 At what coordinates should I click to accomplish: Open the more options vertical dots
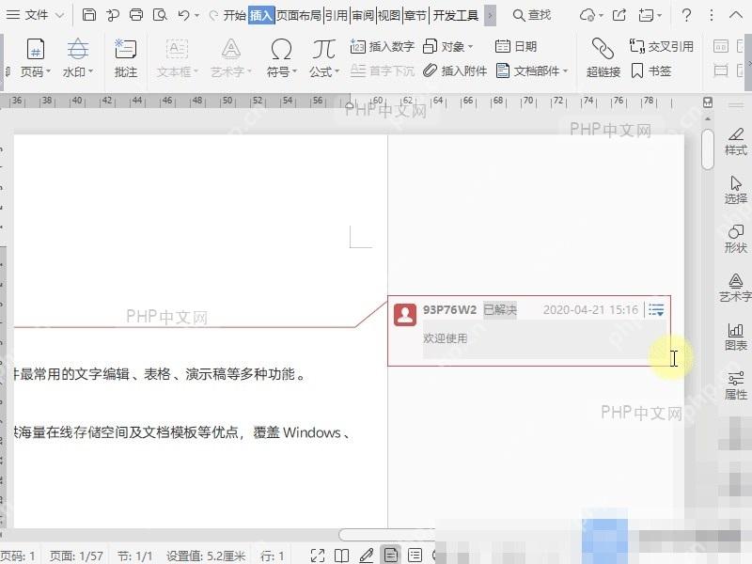point(712,15)
